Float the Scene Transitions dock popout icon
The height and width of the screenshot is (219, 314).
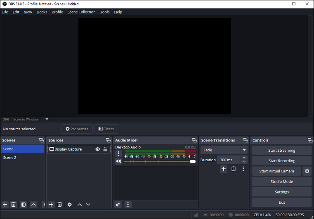[246, 140]
